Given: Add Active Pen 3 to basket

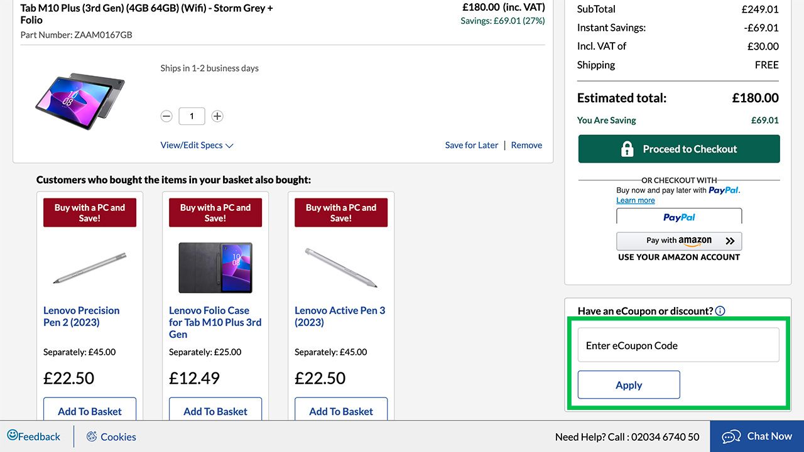Looking at the screenshot, I should point(341,409).
